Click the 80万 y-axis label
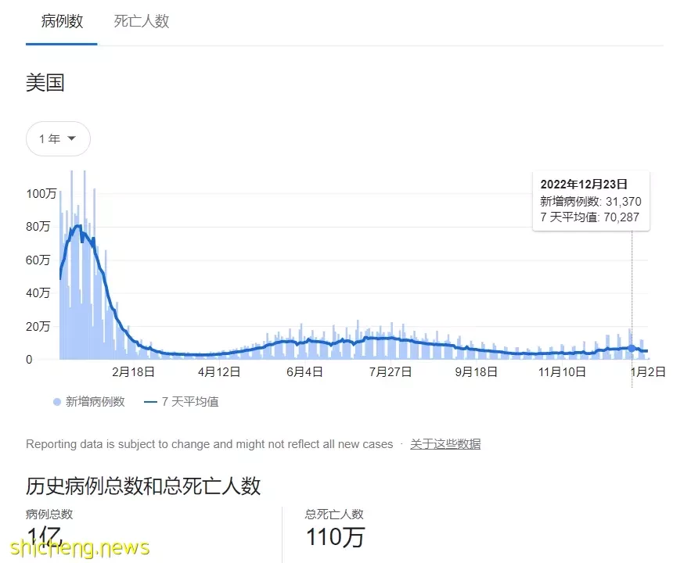This screenshot has width=673, height=563. 38,227
